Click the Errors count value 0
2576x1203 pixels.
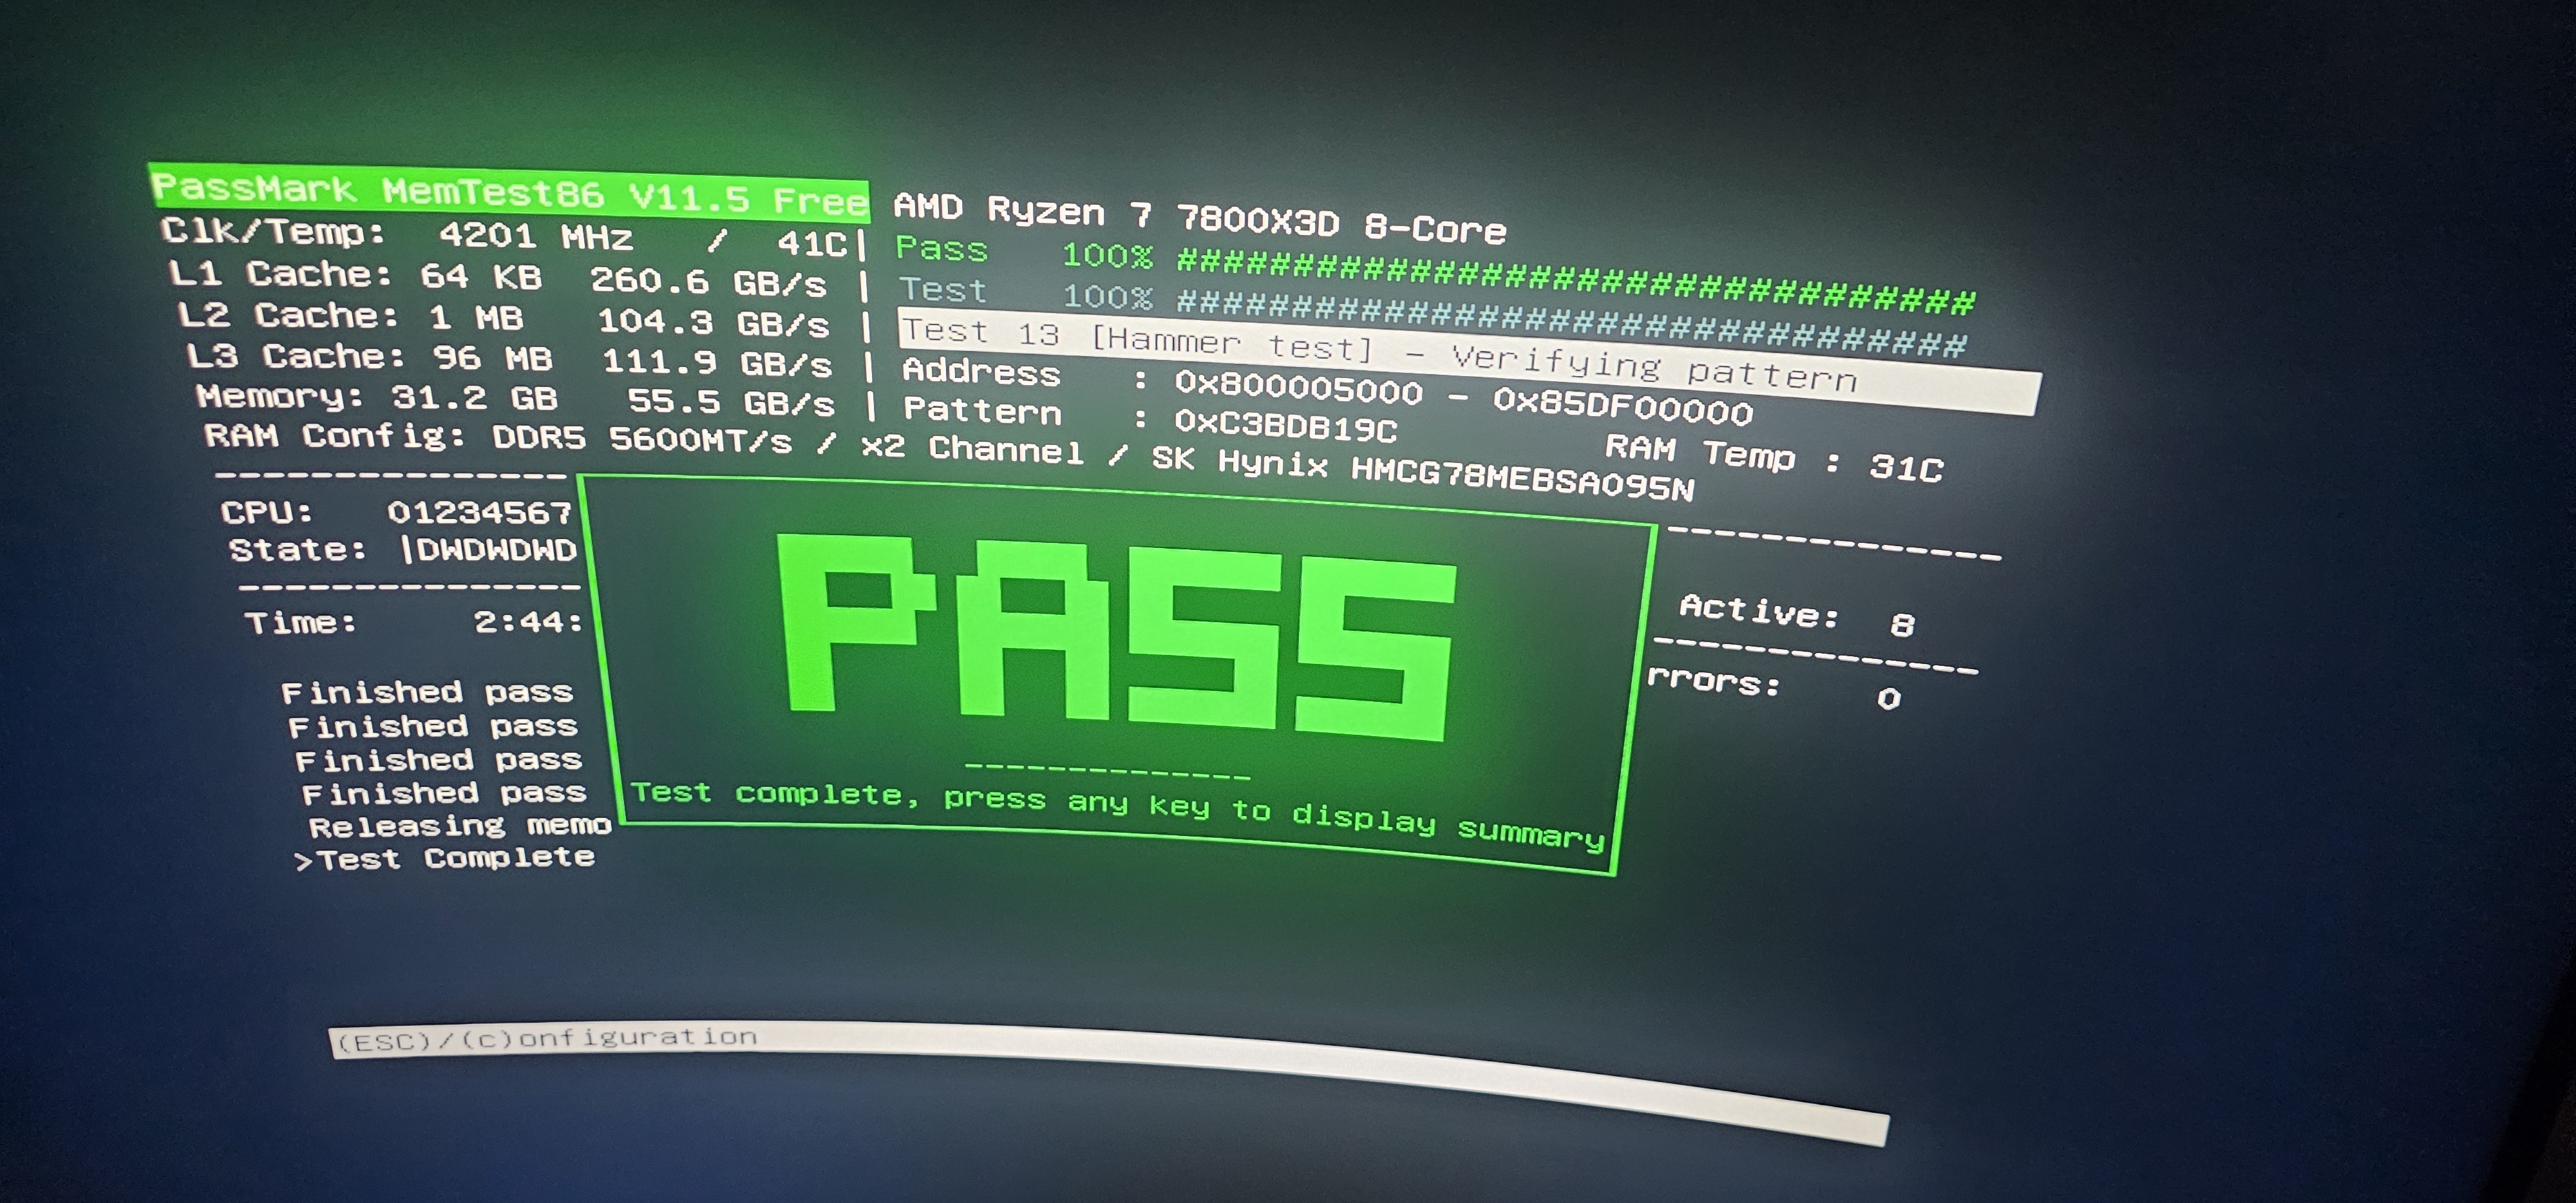coord(1888,698)
